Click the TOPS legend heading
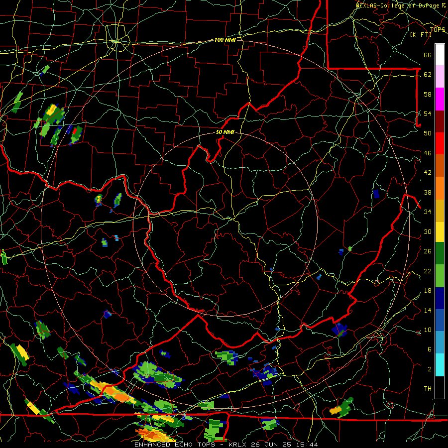 pos(438,30)
